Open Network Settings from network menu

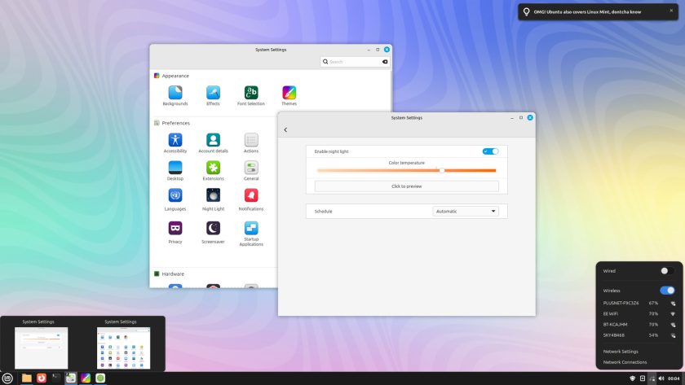[621, 352]
